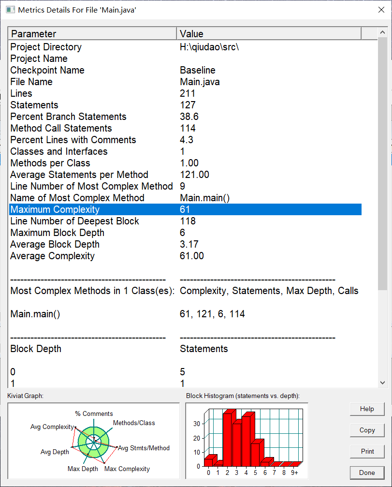
Task: Select Line Number of Most Complex Method
Action: 185,186
